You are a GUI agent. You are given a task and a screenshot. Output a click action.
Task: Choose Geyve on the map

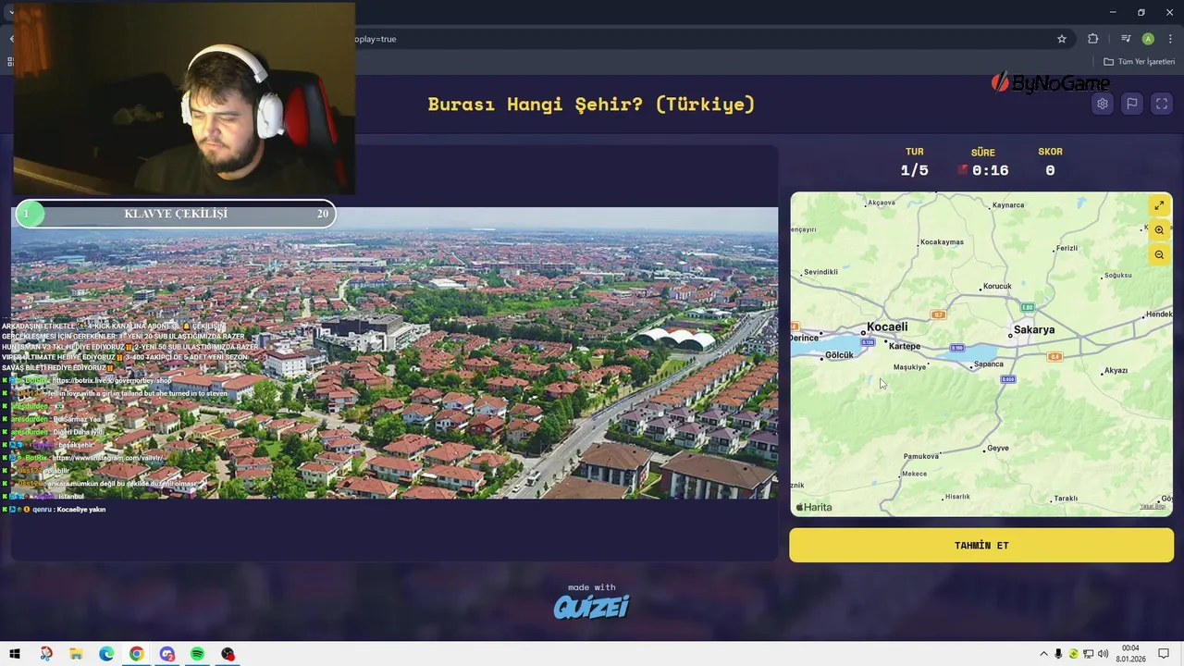pyautogui.click(x=998, y=448)
